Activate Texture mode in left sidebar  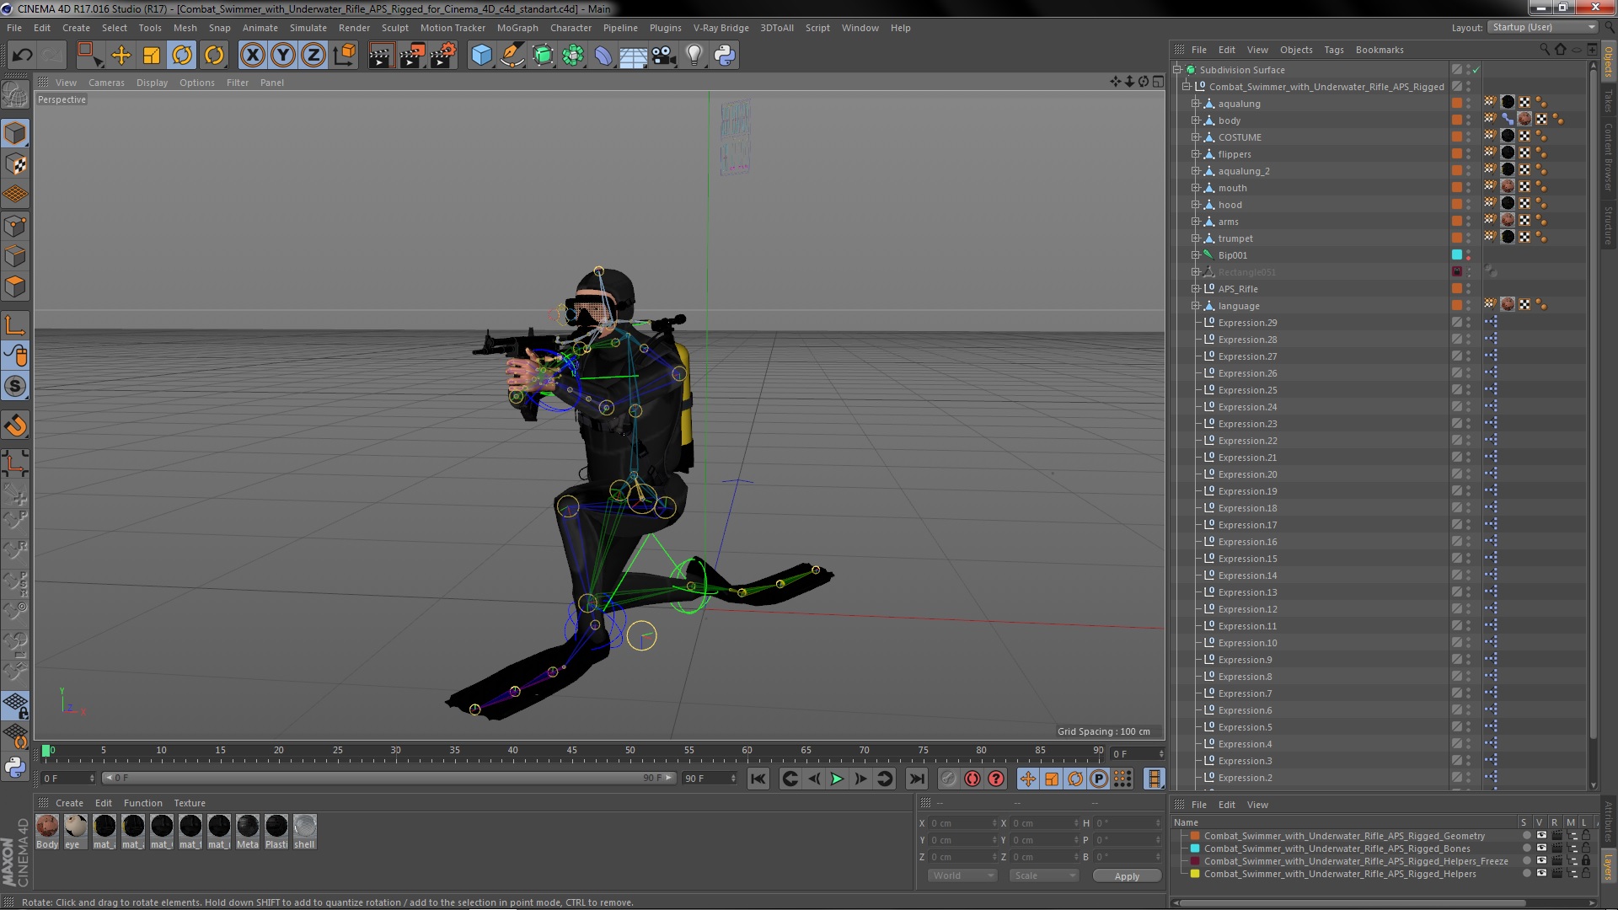click(x=15, y=164)
